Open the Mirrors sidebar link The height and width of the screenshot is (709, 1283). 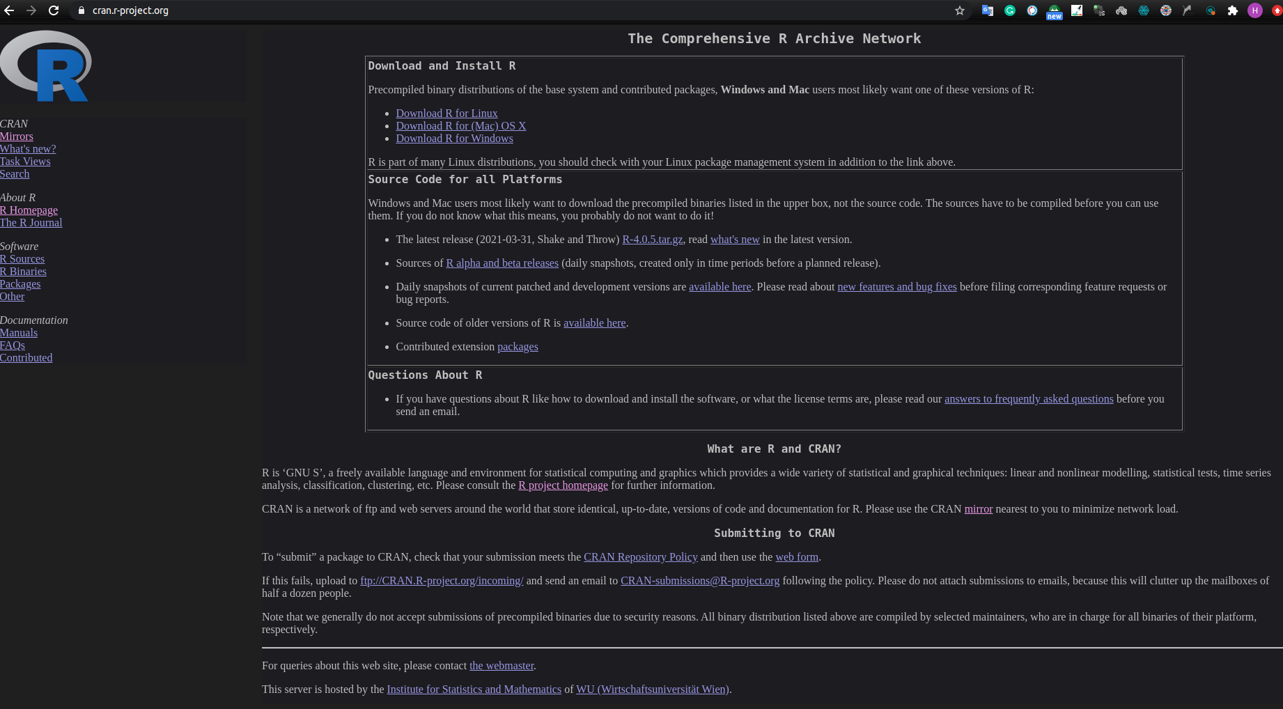coord(17,137)
